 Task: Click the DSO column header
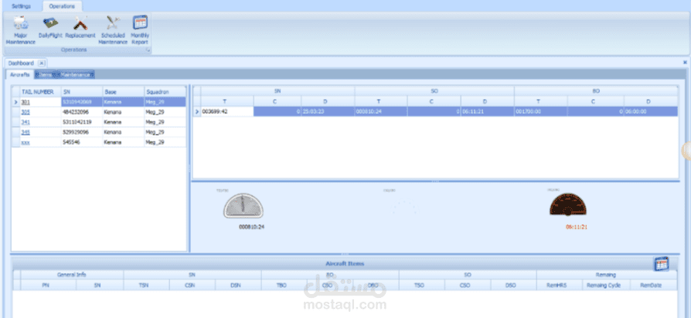[x=513, y=286]
